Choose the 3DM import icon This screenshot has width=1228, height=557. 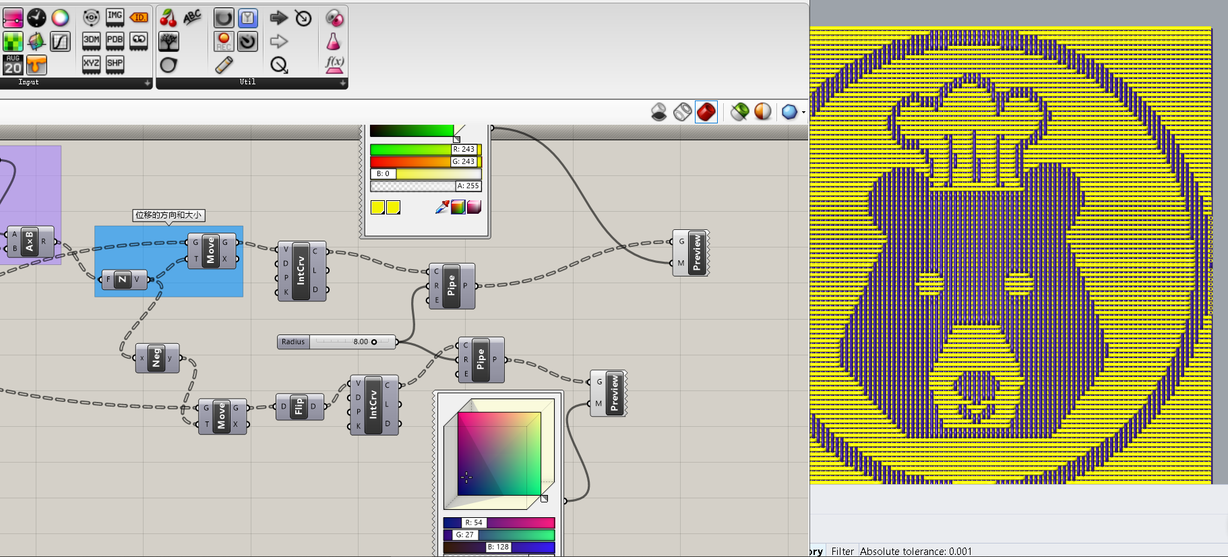(x=91, y=41)
